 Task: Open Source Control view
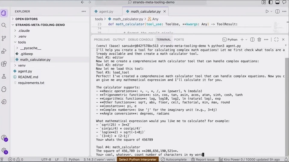[x=4, y=38]
